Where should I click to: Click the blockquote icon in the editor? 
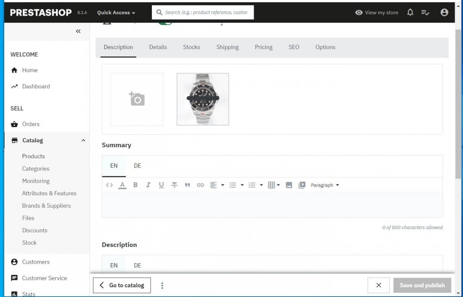click(187, 185)
